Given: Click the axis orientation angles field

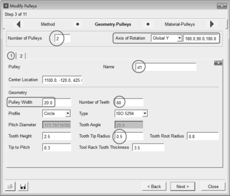Looking at the screenshot, I should [200, 38].
